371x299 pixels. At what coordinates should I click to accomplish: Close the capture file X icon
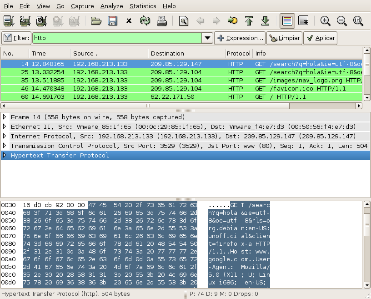129,21
